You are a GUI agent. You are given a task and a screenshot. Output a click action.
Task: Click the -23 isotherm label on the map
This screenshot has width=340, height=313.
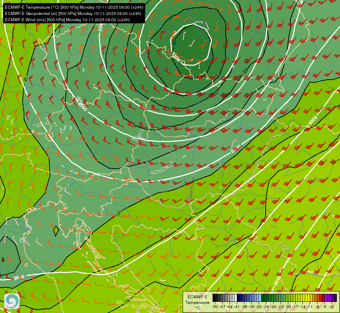245,71
